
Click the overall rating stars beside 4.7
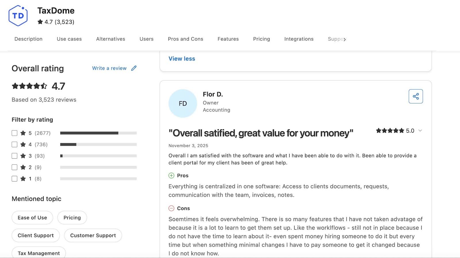pos(29,86)
